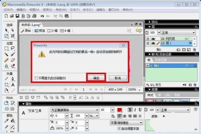
Task: Switch to the 预览 view tab
Action: tap(40, 31)
